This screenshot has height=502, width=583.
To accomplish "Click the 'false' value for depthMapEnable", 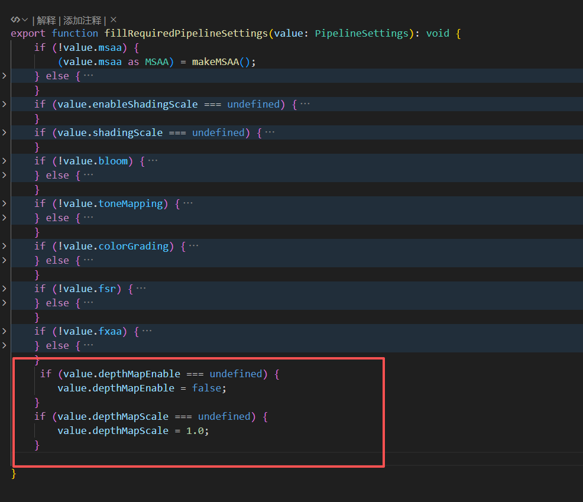I will coord(206,388).
